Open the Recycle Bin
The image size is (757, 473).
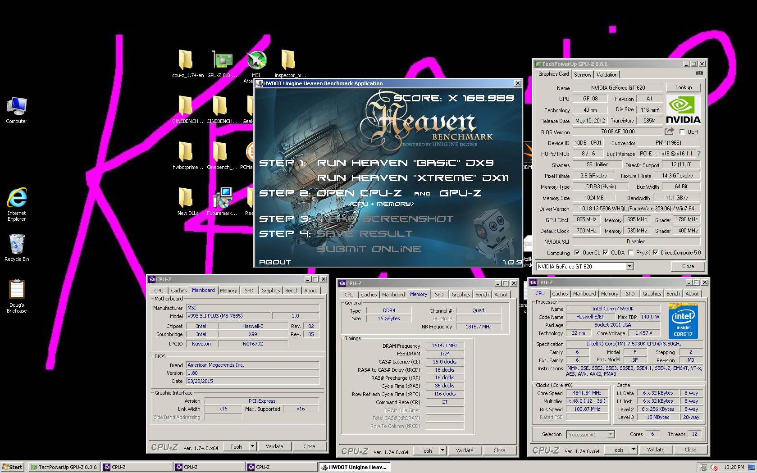tap(17, 244)
